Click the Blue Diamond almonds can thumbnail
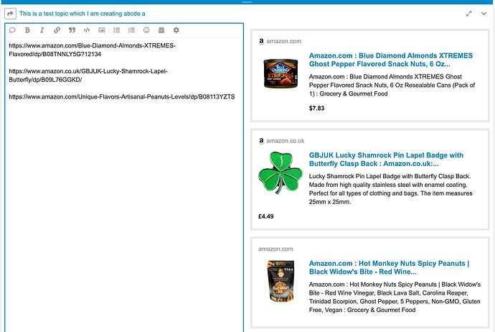The image size is (495, 332). click(280, 73)
